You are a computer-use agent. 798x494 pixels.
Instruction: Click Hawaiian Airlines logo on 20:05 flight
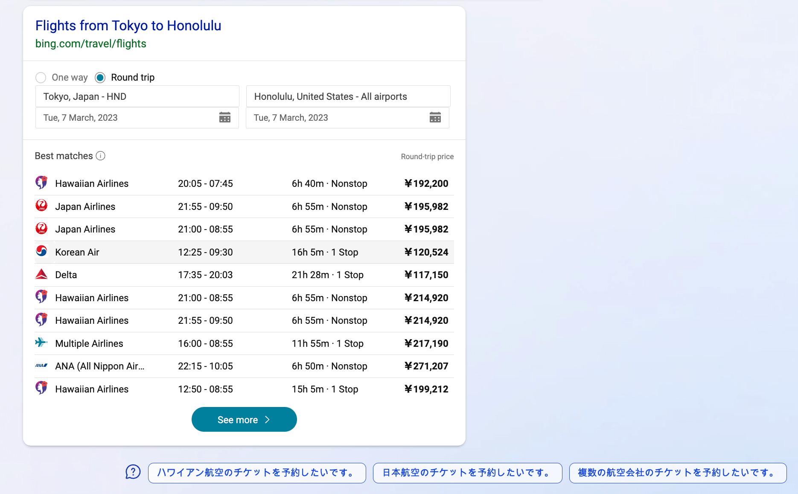pos(41,183)
